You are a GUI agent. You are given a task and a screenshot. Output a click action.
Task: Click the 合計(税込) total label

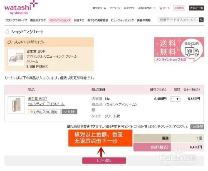click(x=159, y=147)
